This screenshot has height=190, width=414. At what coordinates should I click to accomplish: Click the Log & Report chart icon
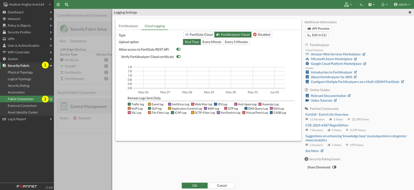[x=4, y=119]
